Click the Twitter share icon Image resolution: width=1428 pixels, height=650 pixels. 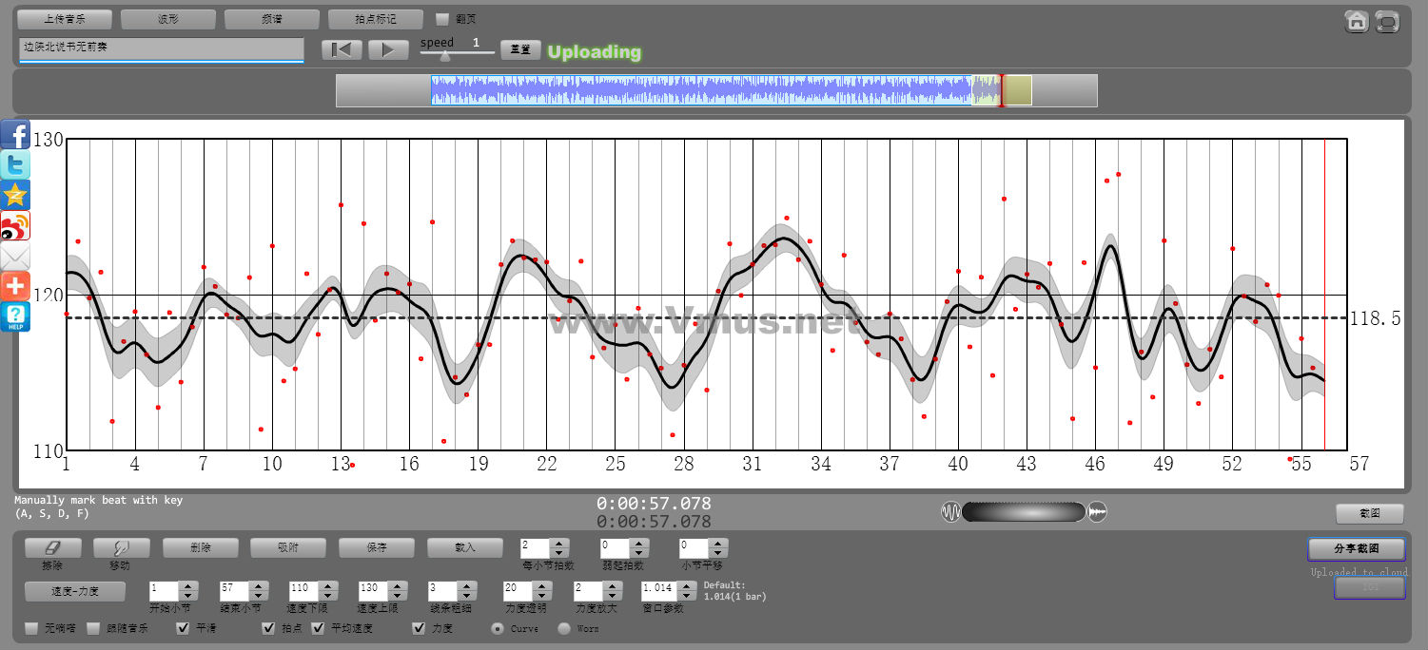(x=15, y=164)
